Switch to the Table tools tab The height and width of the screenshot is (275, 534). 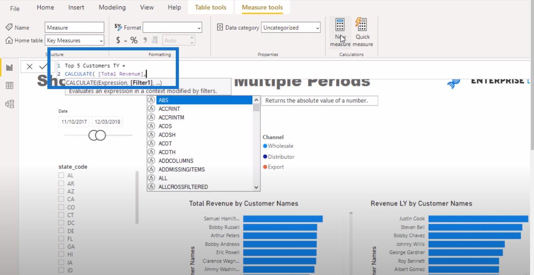pyautogui.click(x=211, y=7)
